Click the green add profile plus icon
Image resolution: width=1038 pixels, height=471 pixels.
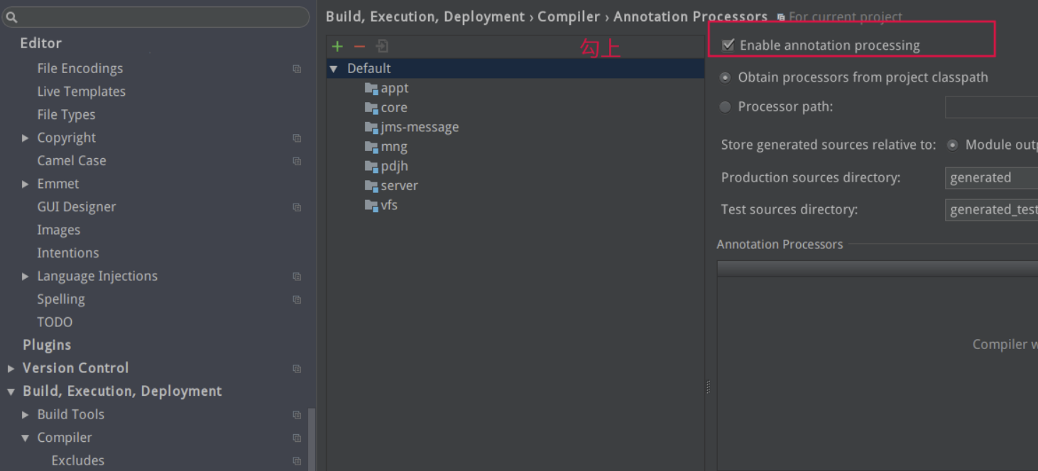click(337, 46)
